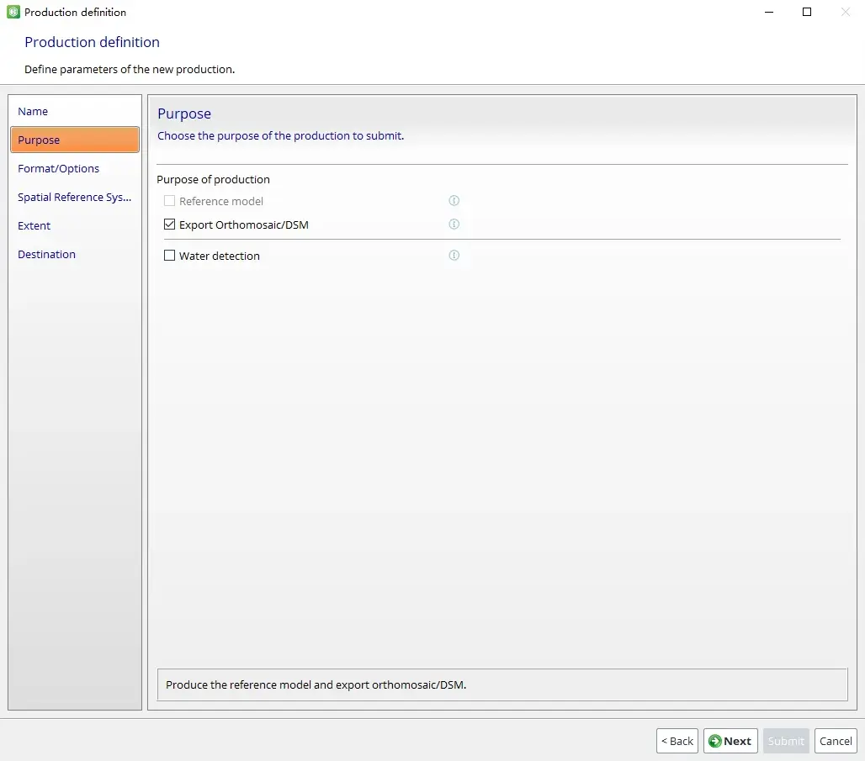This screenshot has height=761, width=865.
Task: Click the info icon beside Export Orthomosaic/DSM
Action: [x=454, y=225]
